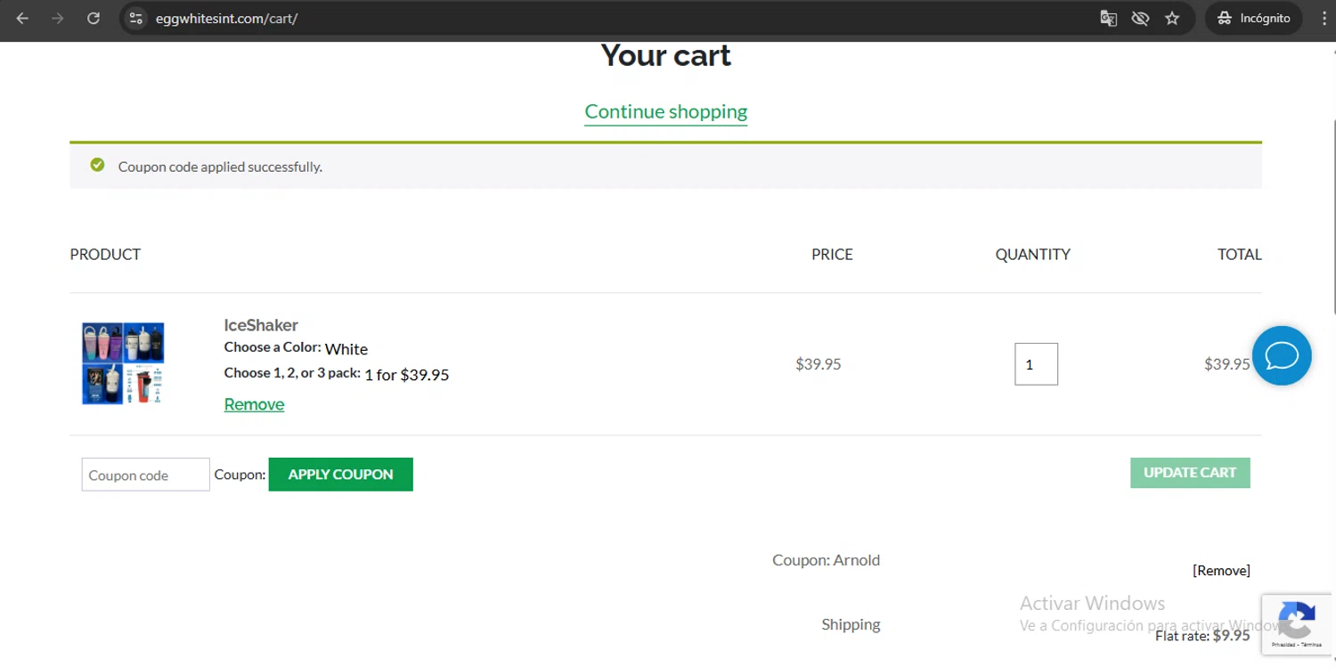This screenshot has height=667, width=1336.
Task: Open the blue live chat bubble
Action: pyautogui.click(x=1281, y=356)
